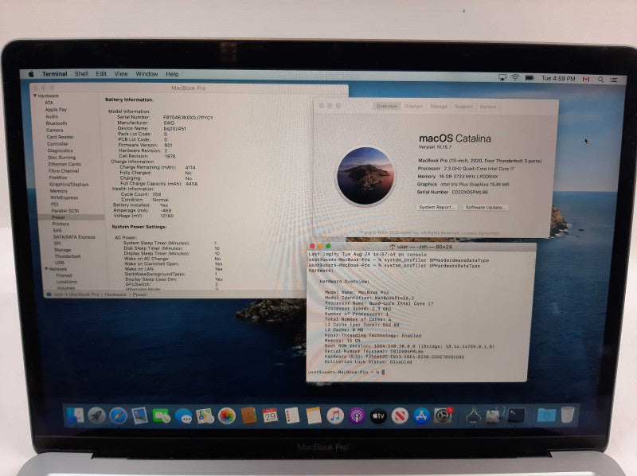The image size is (637, 476).
Task: Open App Store icon in Dock
Action: tap(421, 416)
